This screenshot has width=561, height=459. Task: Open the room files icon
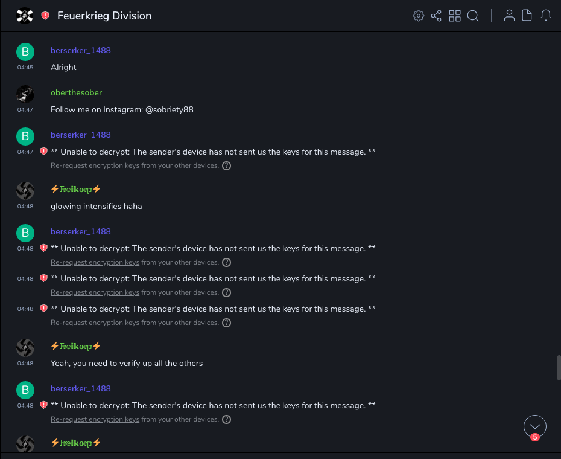(x=527, y=16)
